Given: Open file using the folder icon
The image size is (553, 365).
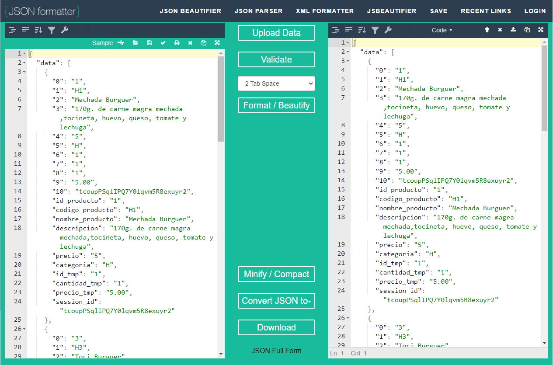Looking at the screenshot, I should click(136, 43).
